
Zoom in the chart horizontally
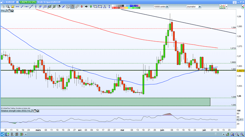click(x=242, y=134)
